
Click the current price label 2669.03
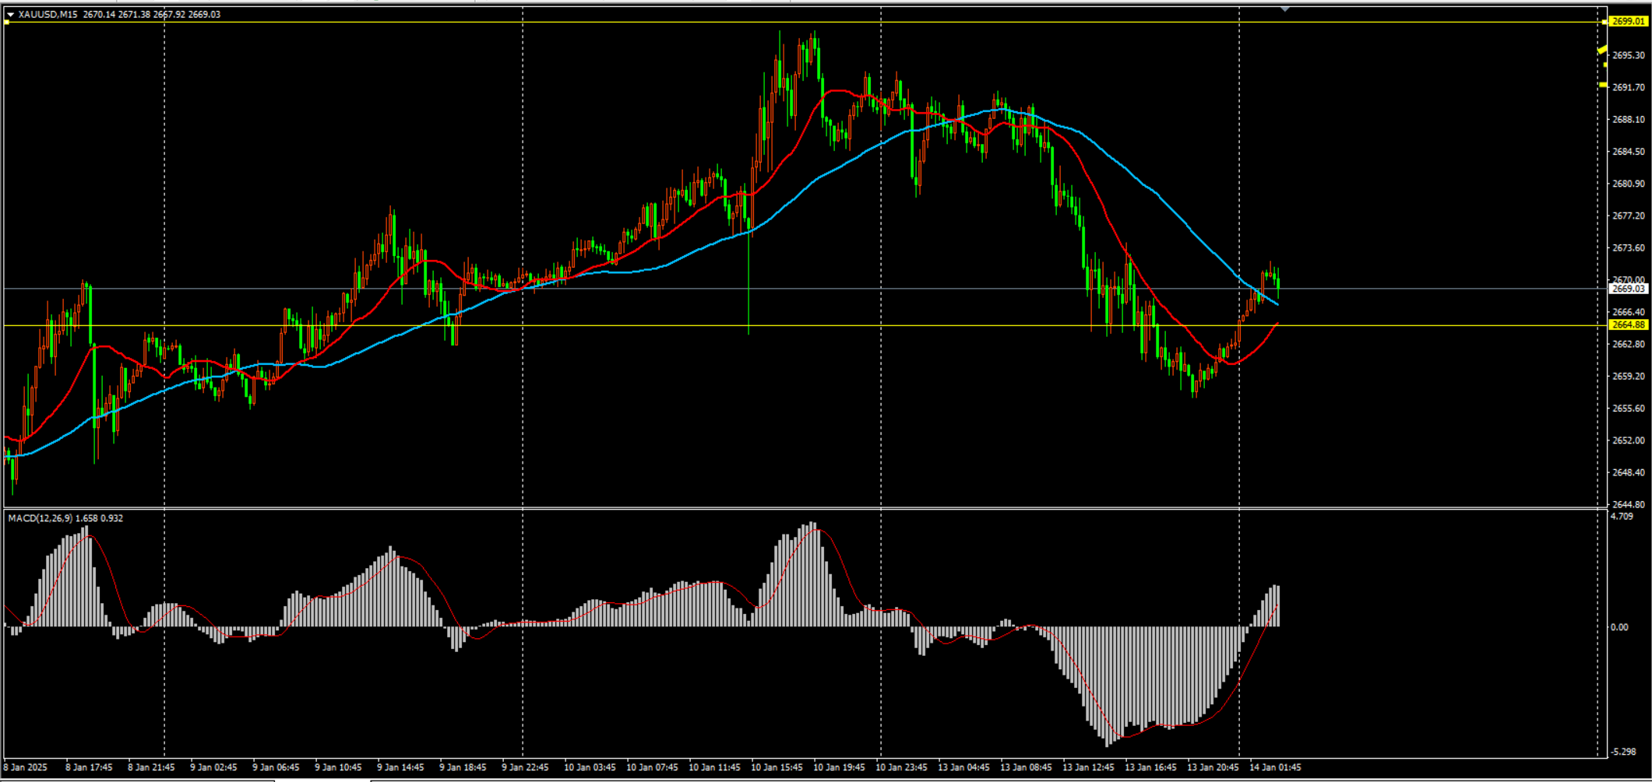[x=1629, y=289]
